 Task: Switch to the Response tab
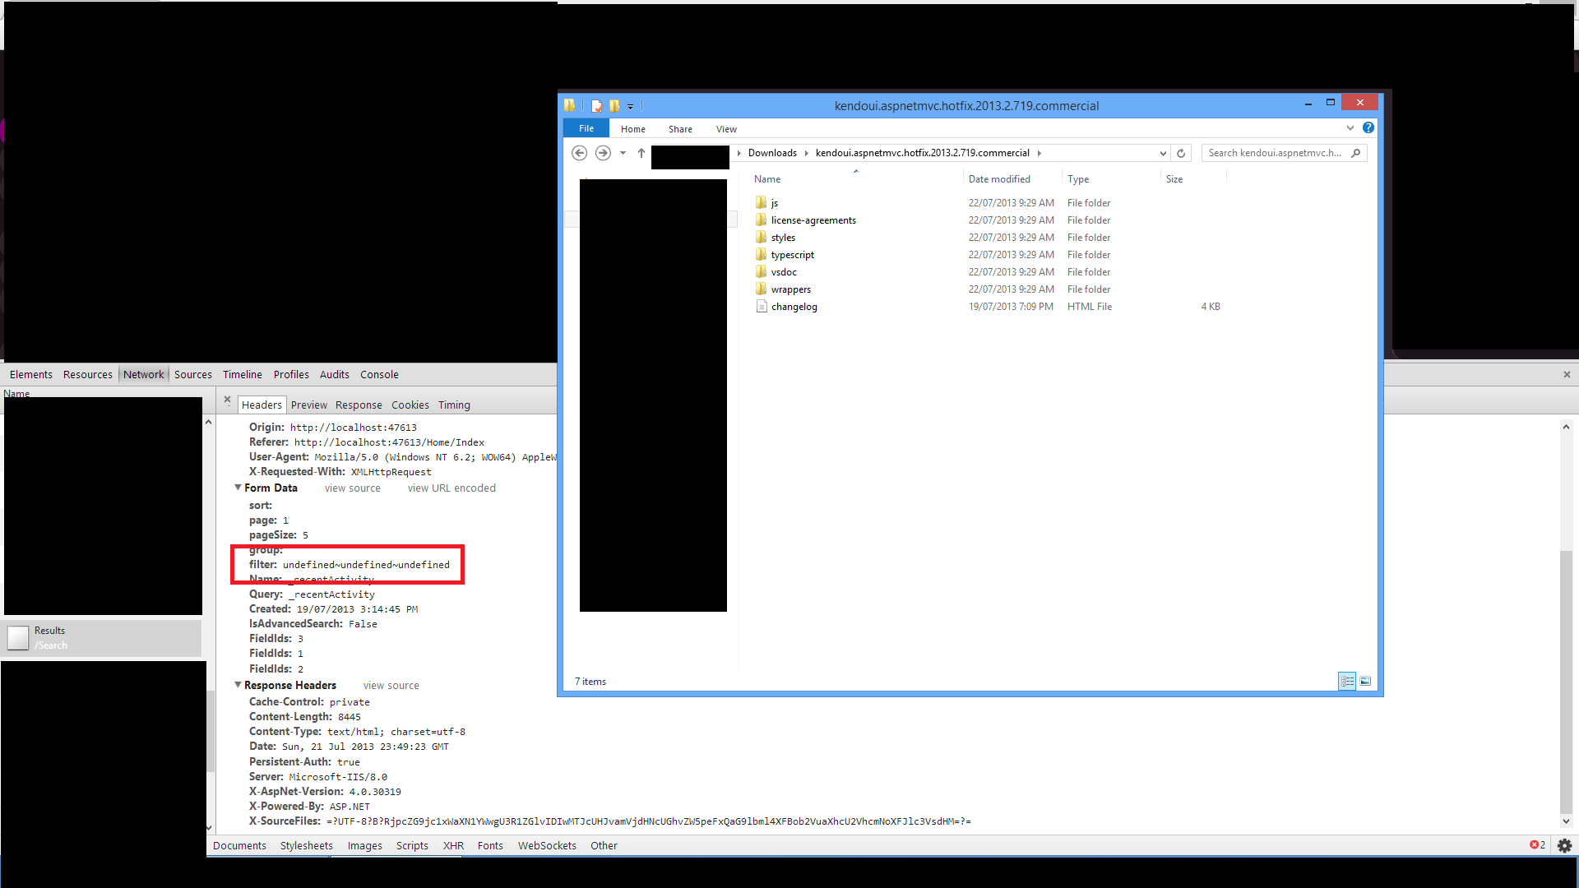pyautogui.click(x=359, y=405)
